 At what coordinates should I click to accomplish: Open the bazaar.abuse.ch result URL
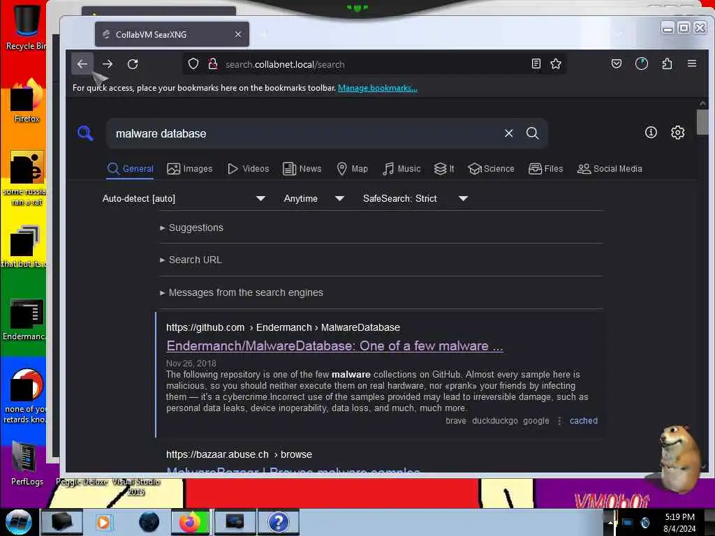click(x=239, y=454)
